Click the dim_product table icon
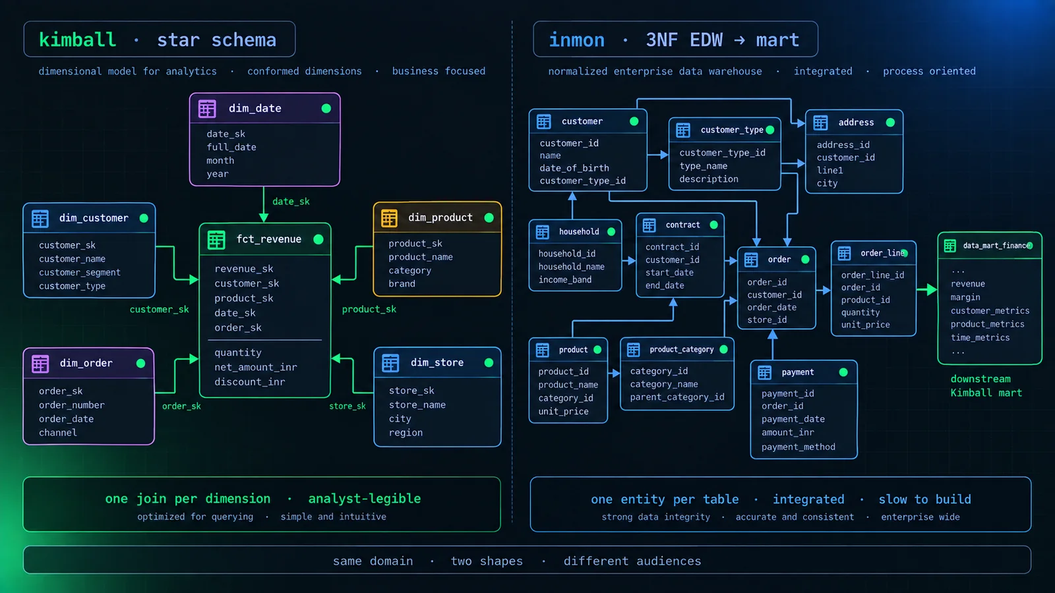 coord(390,217)
